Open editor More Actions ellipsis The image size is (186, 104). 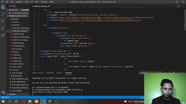(183, 6)
